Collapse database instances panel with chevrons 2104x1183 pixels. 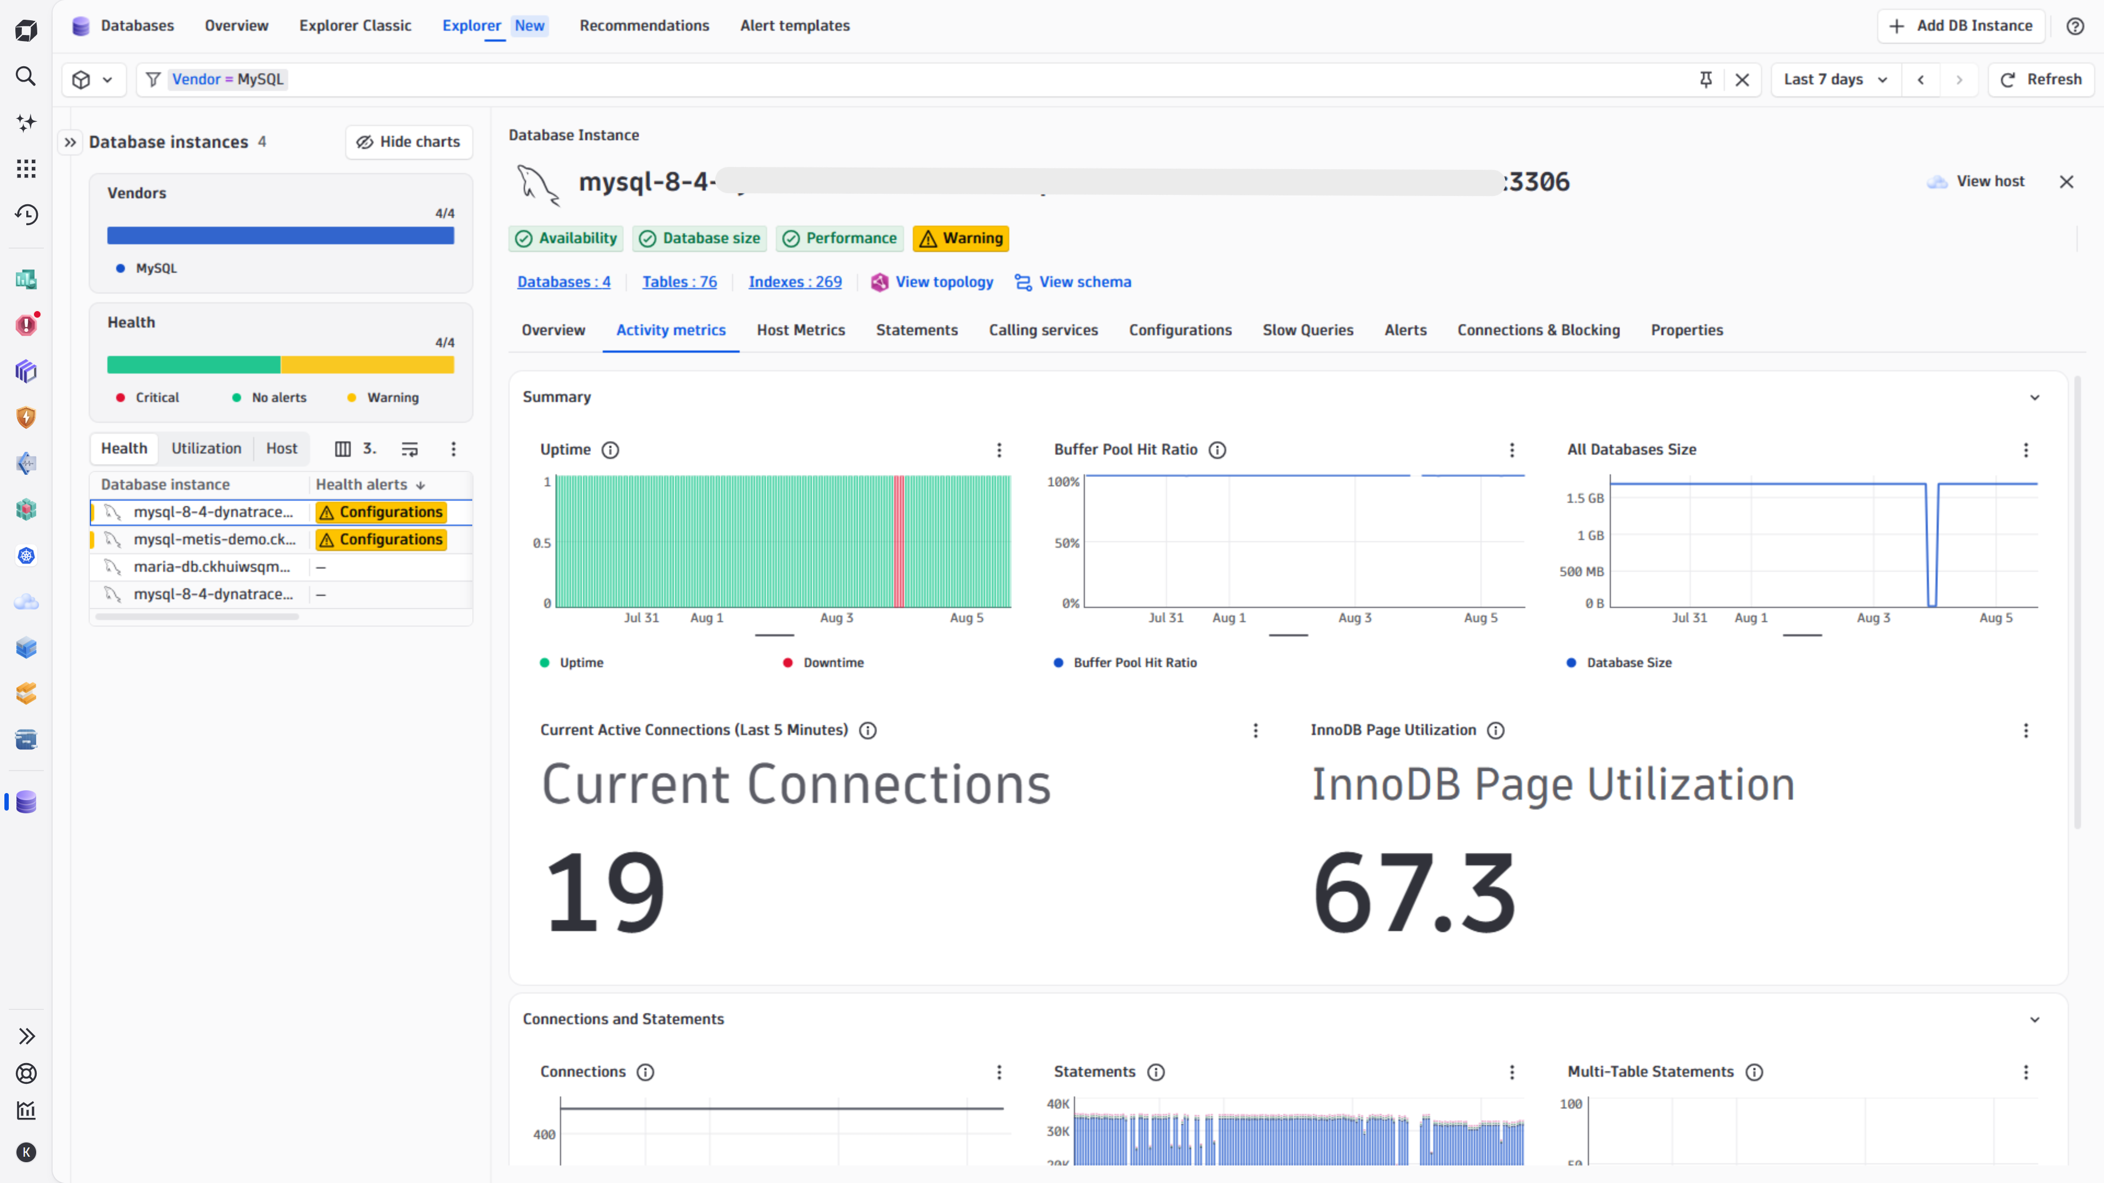tap(70, 142)
